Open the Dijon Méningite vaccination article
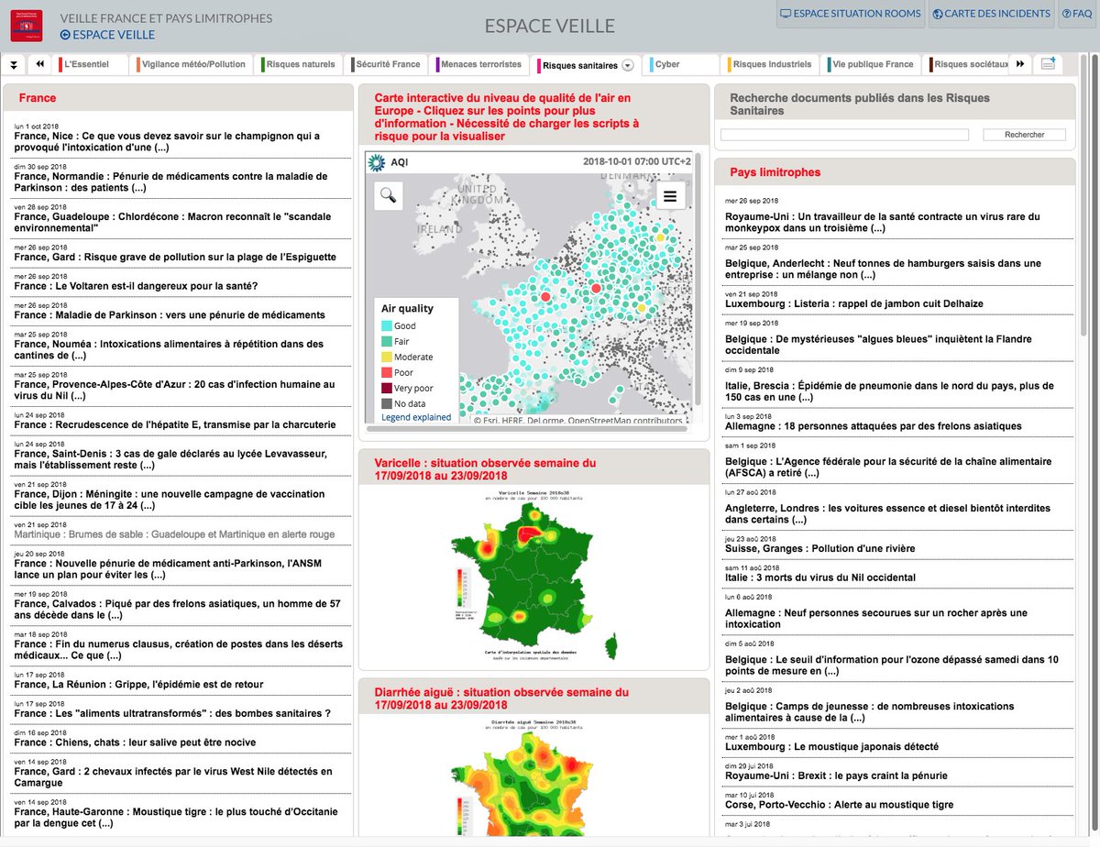The height and width of the screenshot is (847, 1100). [169, 500]
